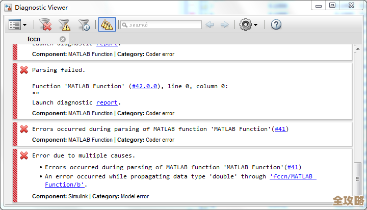Toggle the error messages filter

click(x=45, y=24)
